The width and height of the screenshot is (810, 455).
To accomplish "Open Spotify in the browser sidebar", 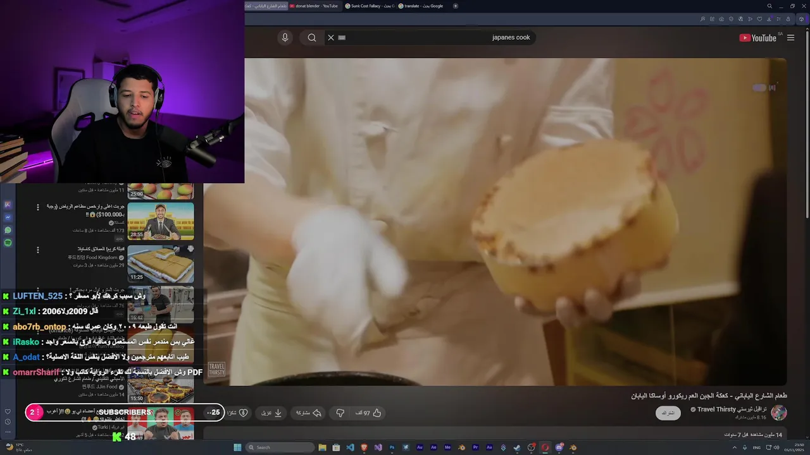I will coord(8,243).
